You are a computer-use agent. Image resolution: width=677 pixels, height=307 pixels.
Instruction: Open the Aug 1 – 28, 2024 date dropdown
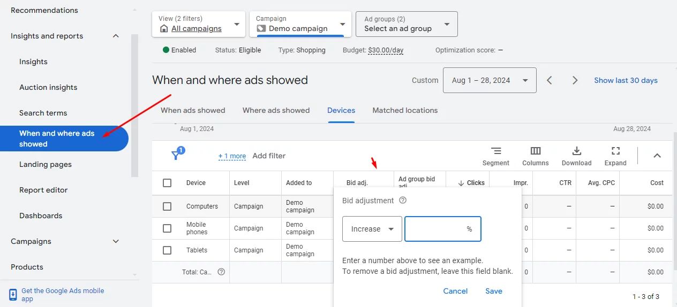tap(490, 80)
